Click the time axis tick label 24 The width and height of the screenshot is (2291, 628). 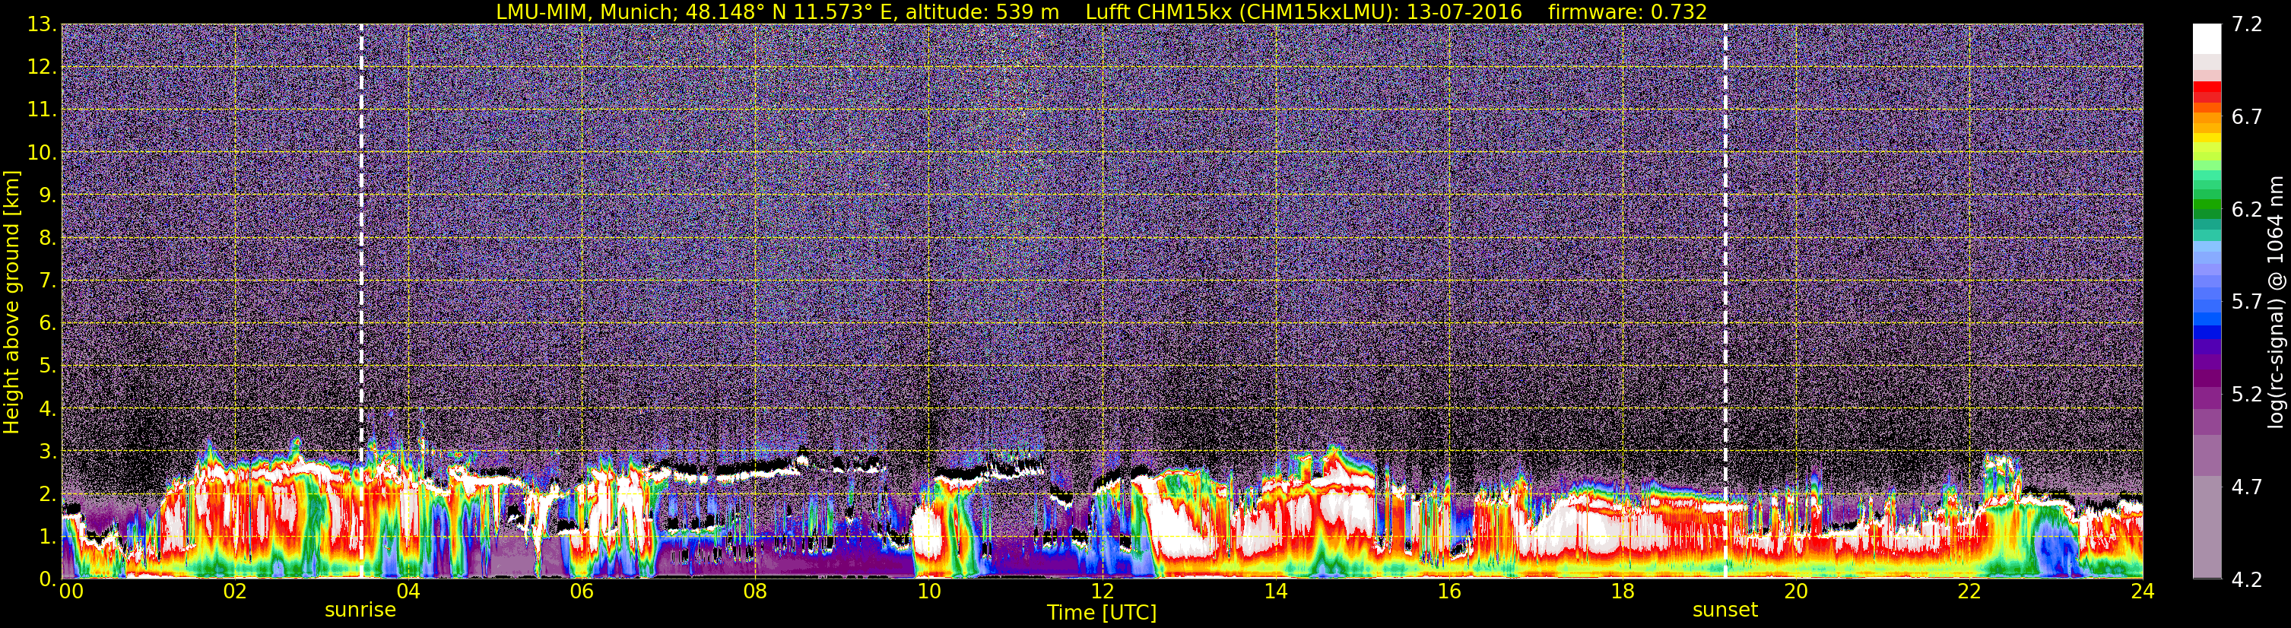pyautogui.click(x=2143, y=592)
